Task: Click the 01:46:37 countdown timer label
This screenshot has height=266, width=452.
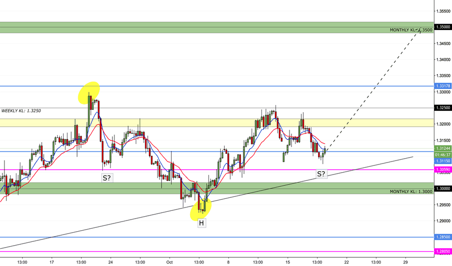Action: [443, 155]
